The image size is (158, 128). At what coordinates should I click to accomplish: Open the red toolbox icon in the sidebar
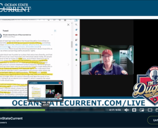(76, 35)
